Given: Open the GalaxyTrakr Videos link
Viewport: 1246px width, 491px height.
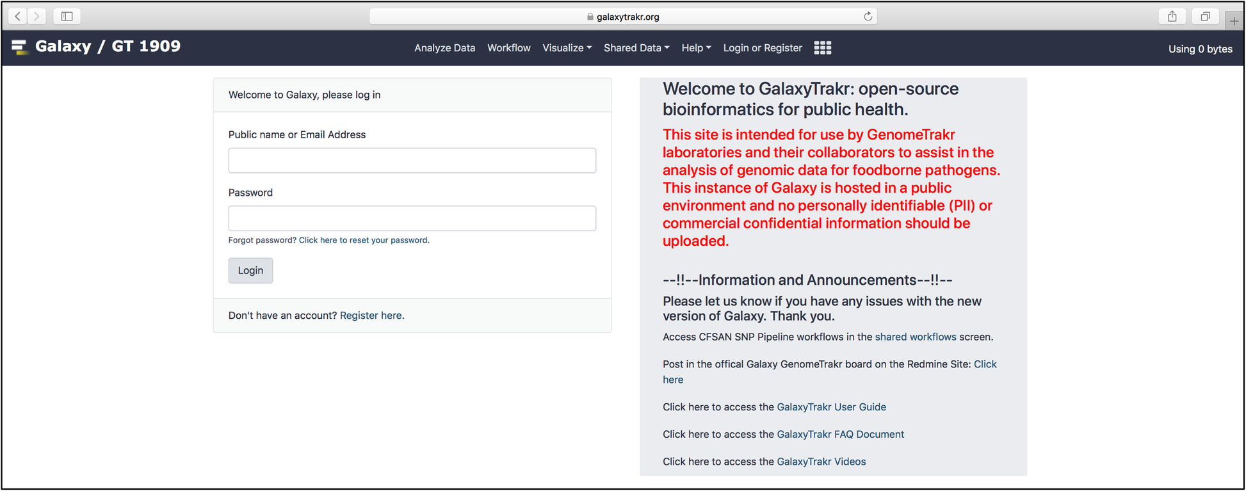Looking at the screenshot, I should 821,462.
